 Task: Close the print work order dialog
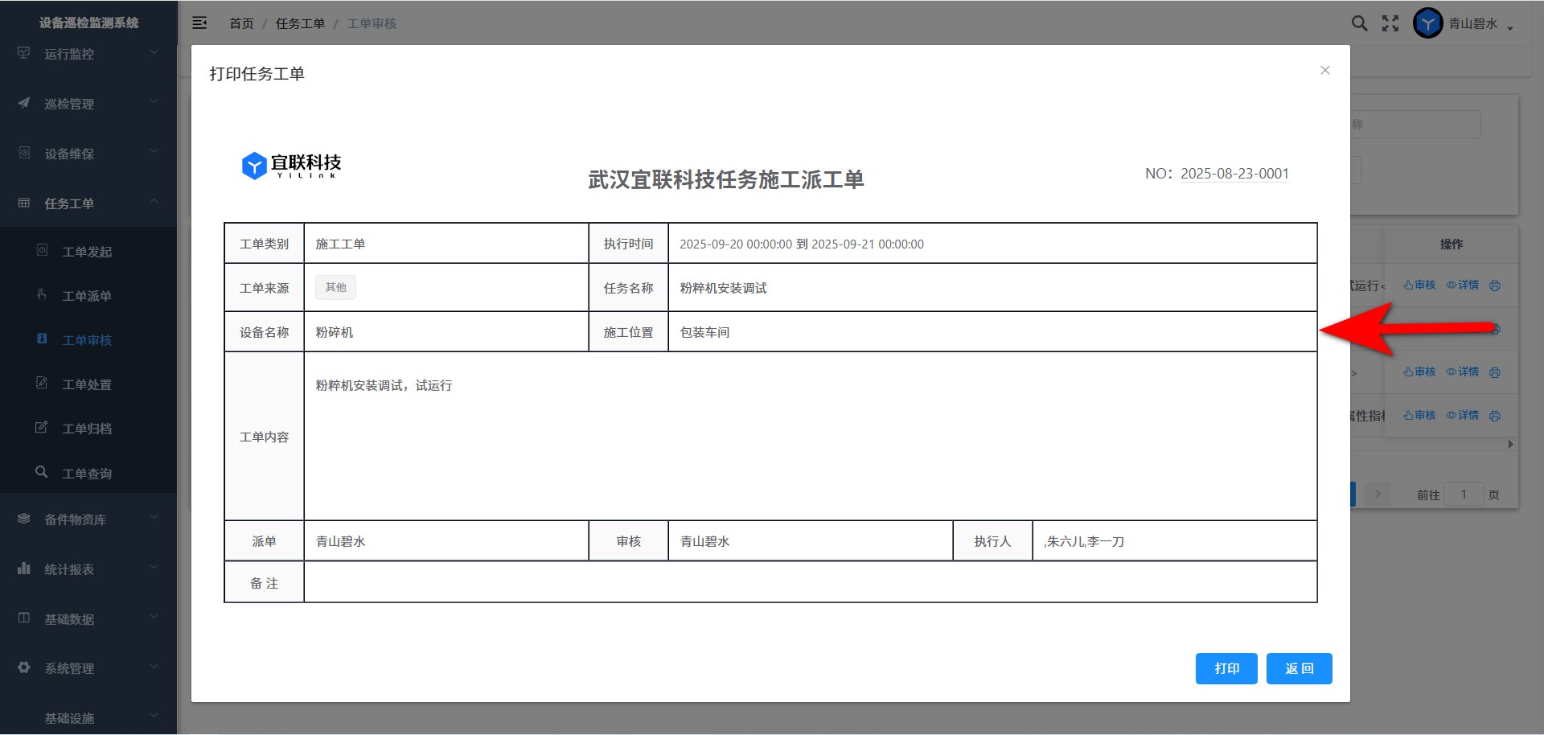coord(1324,71)
